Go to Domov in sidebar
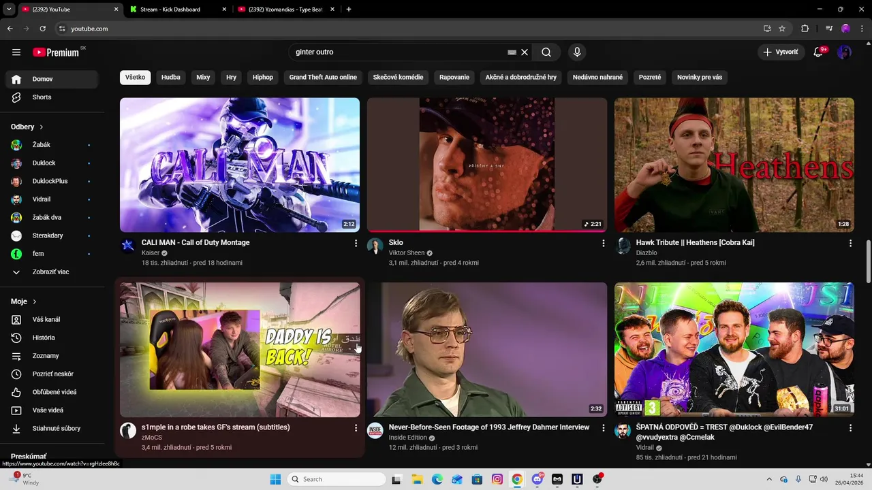The image size is (872, 490). tap(52, 79)
